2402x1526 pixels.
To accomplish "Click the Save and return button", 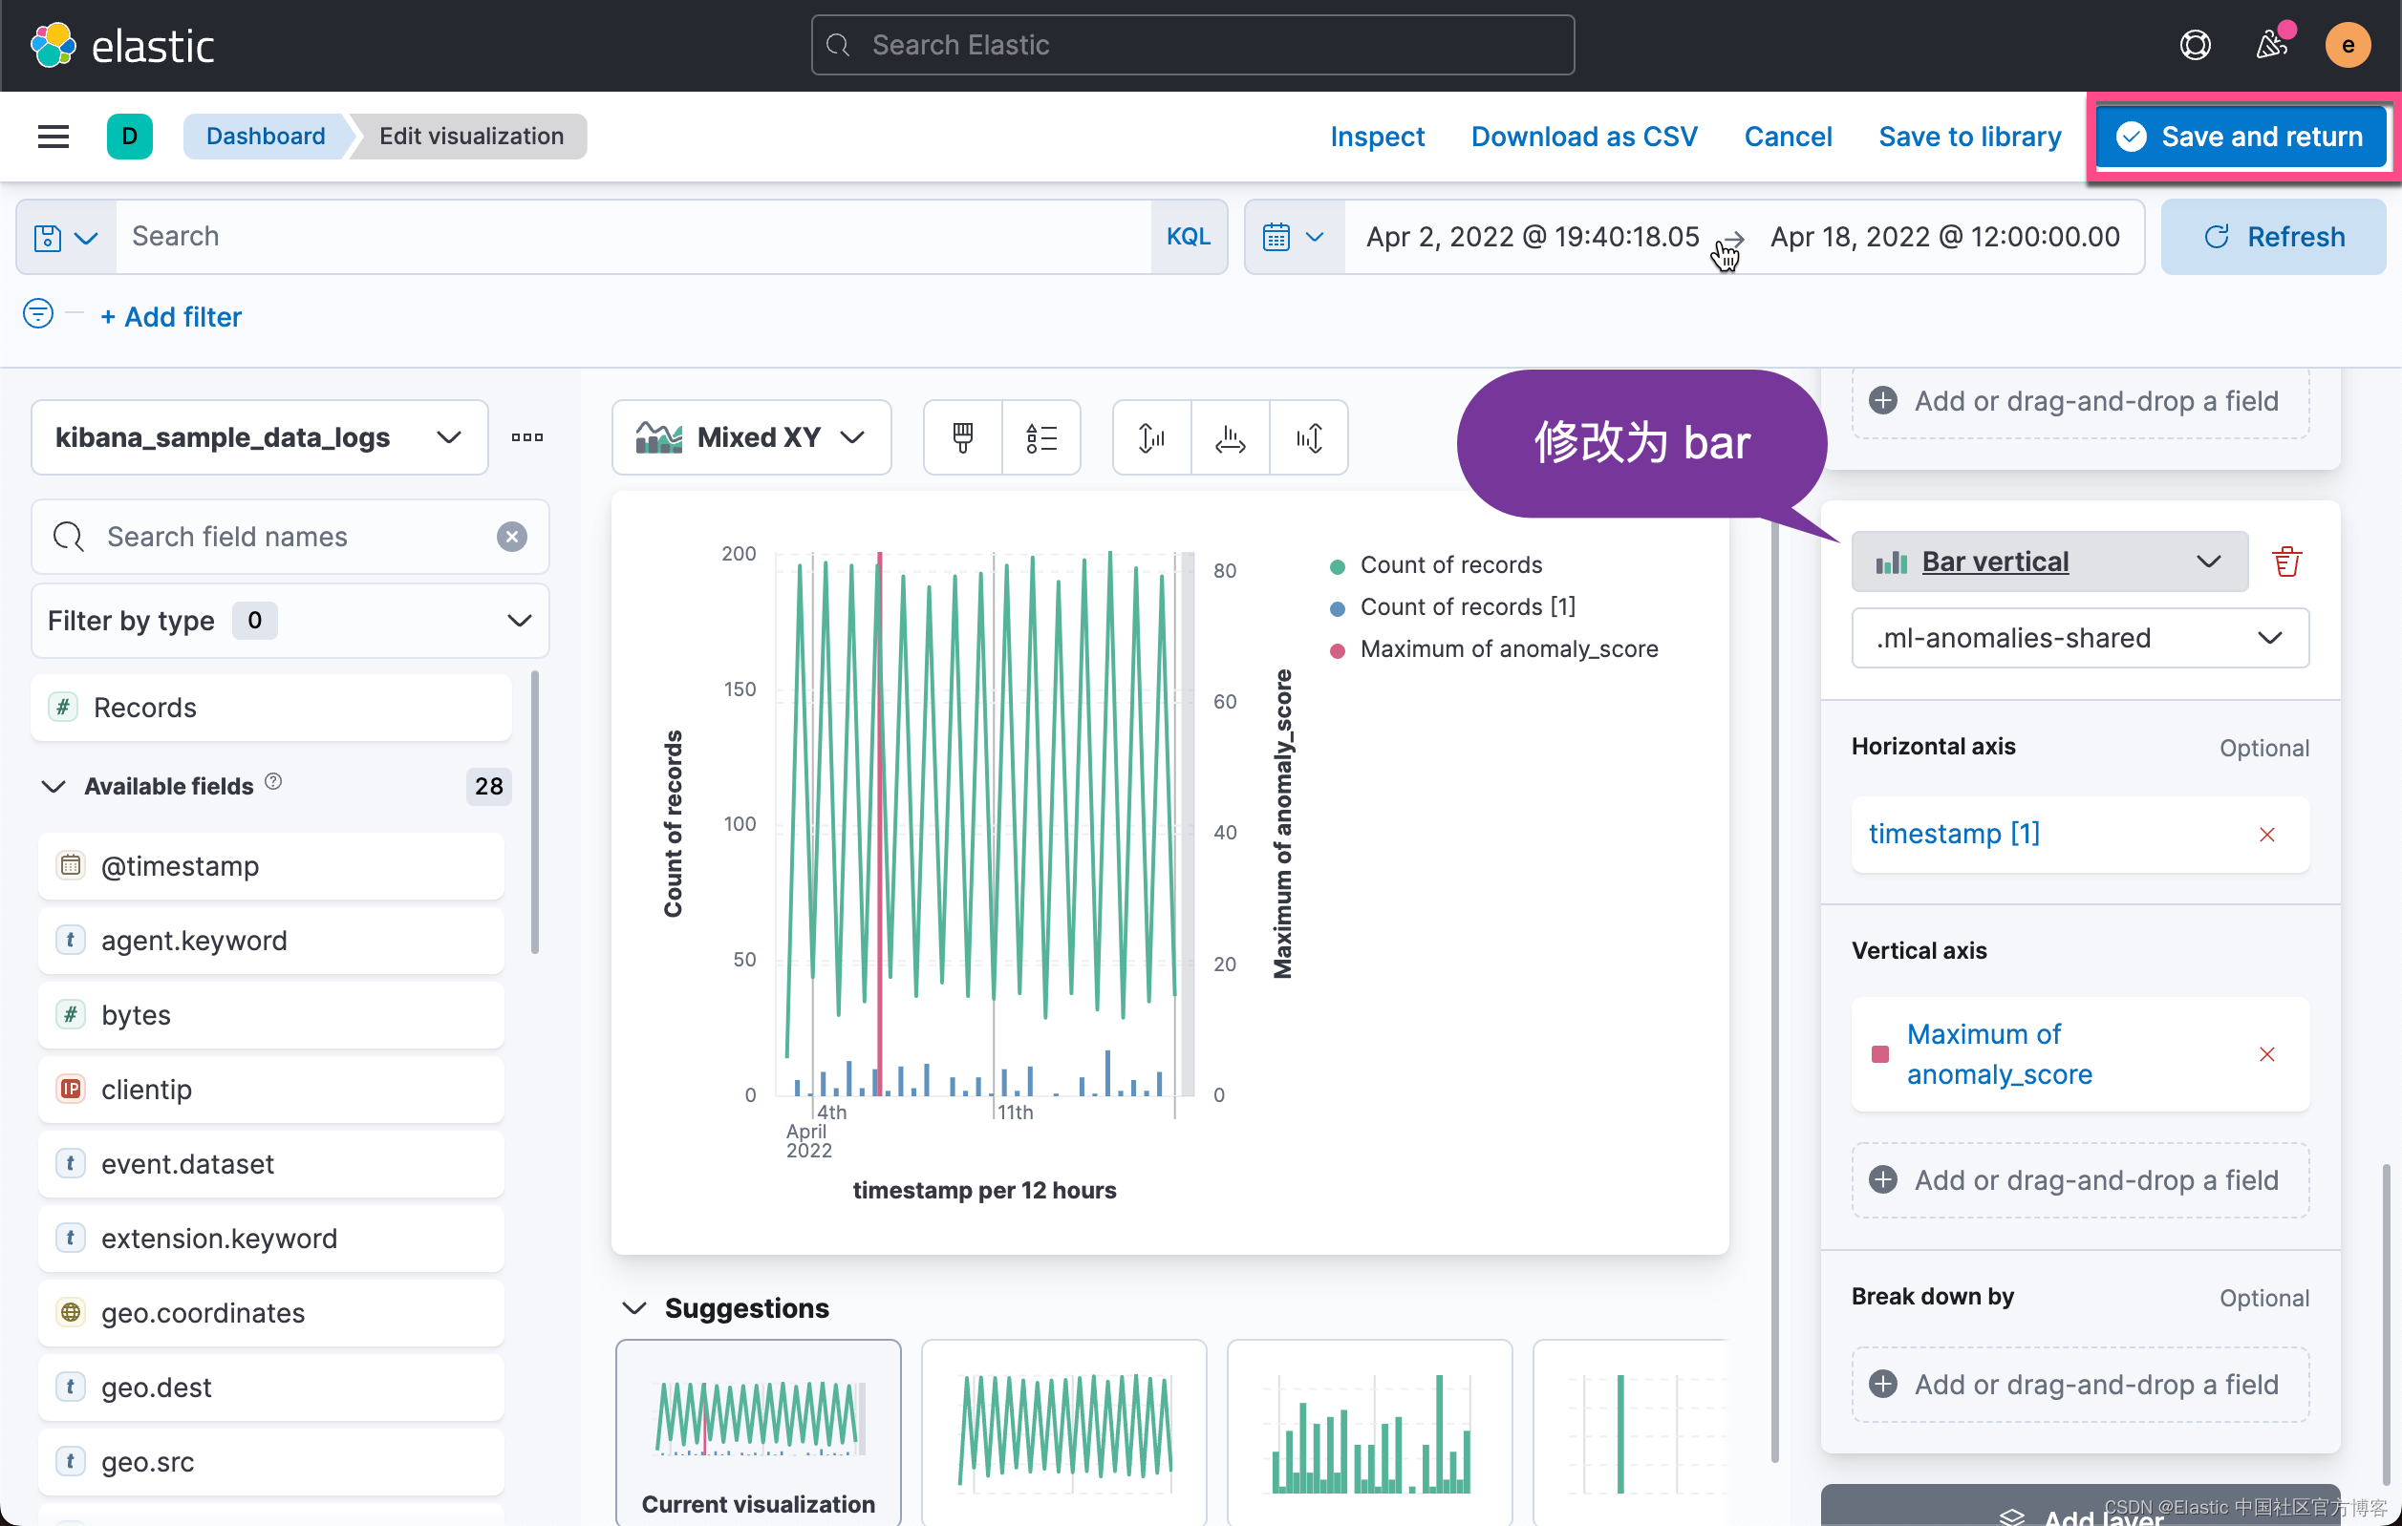I will pyautogui.click(x=2241, y=137).
